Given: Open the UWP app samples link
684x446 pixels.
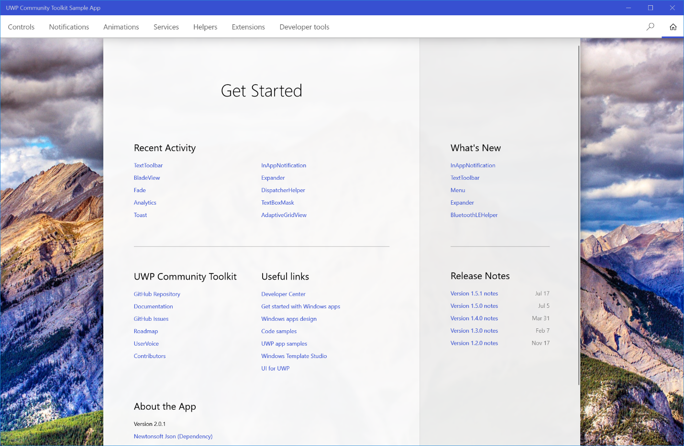Looking at the screenshot, I should point(284,344).
